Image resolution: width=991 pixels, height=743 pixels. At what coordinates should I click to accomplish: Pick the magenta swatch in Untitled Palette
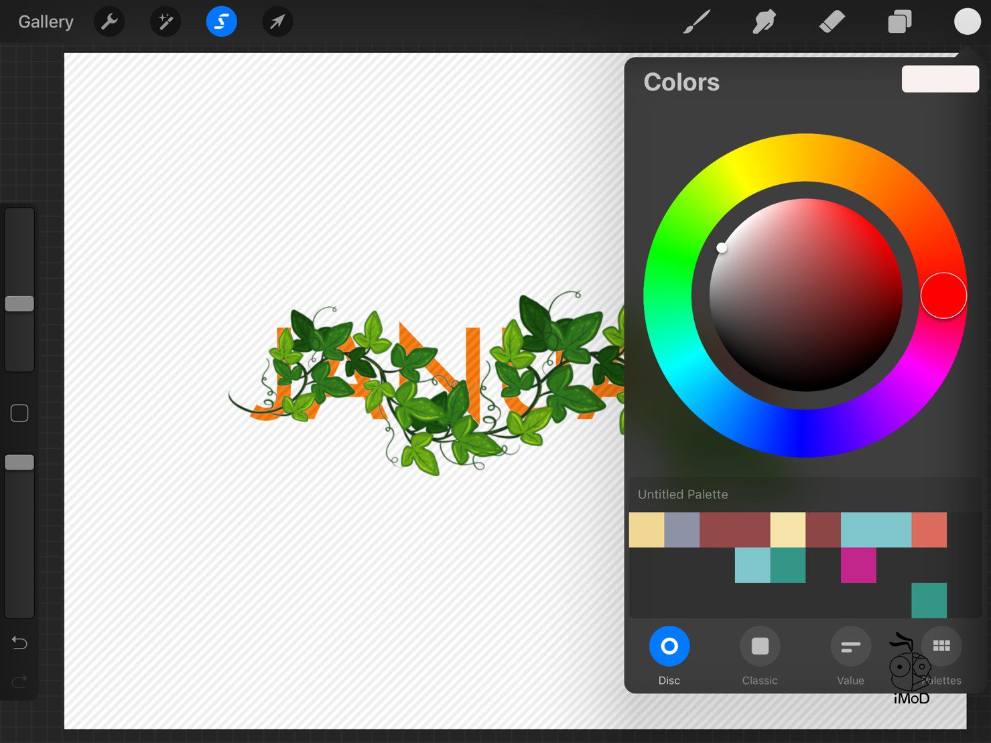858,565
